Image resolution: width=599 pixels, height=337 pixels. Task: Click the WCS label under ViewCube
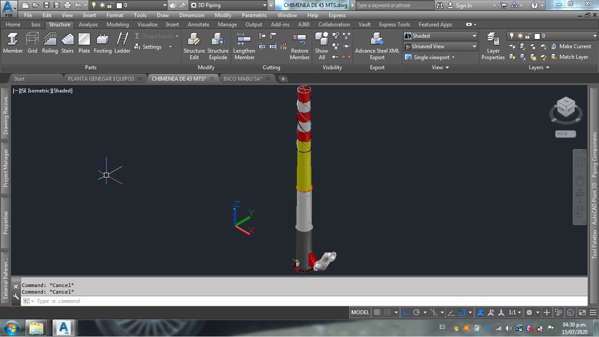565,134
